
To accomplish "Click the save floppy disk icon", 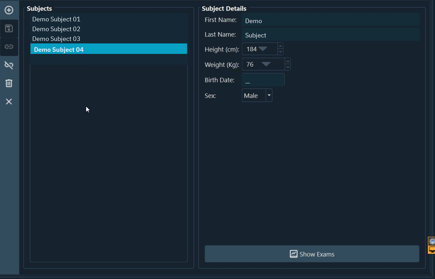I will 9,28.
